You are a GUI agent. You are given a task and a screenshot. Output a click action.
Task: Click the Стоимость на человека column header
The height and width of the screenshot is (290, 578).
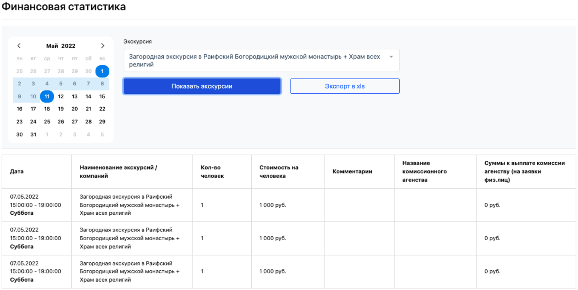coord(279,172)
